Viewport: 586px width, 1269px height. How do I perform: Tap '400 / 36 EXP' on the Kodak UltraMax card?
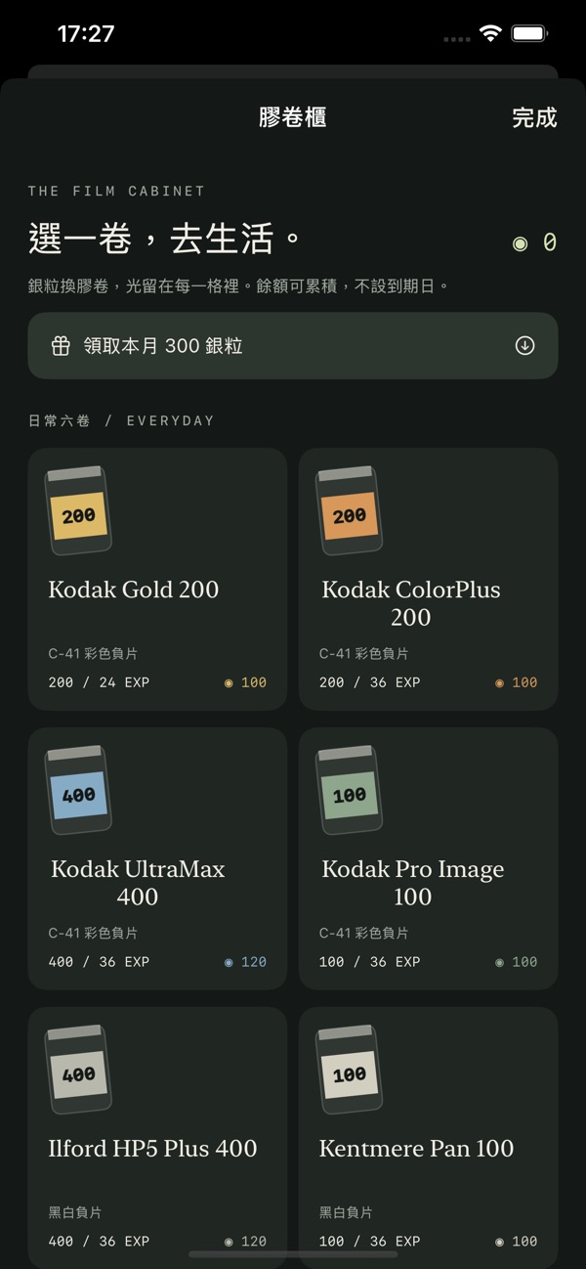pos(99,962)
